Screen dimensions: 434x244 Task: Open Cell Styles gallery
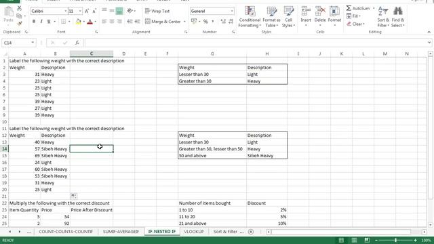[x=288, y=17]
